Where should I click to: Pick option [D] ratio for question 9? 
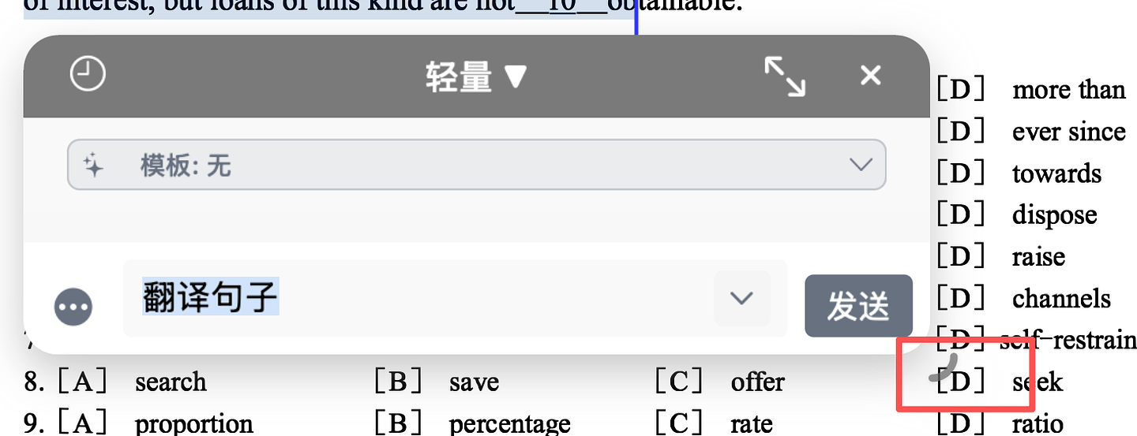point(1000,423)
